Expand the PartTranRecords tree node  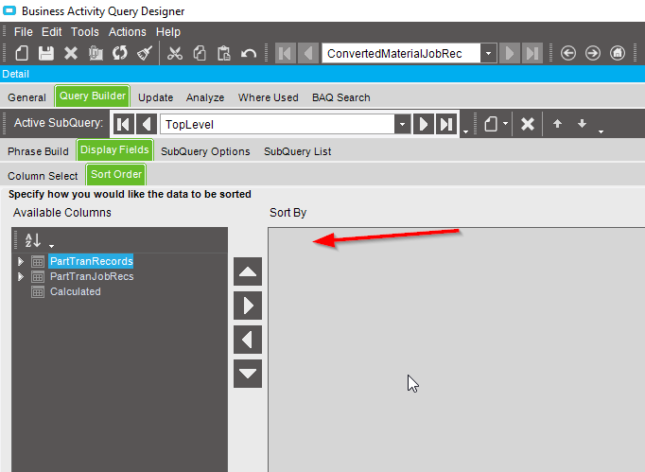click(22, 261)
